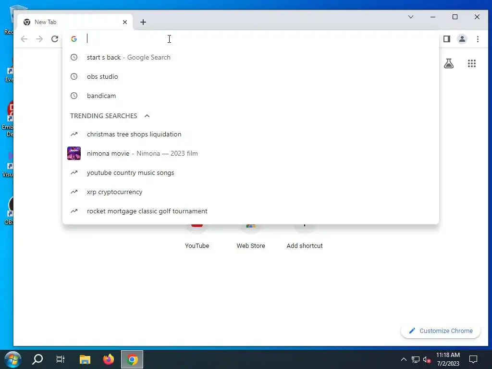Open the Search Labs flask icon
Image resolution: width=492 pixels, height=369 pixels.
(449, 63)
